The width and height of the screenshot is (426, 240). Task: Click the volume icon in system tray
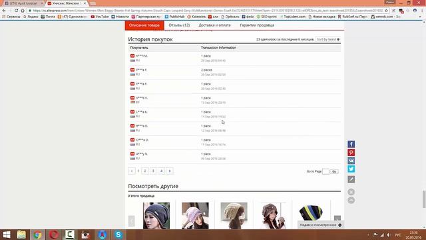pyautogui.click(x=389, y=235)
